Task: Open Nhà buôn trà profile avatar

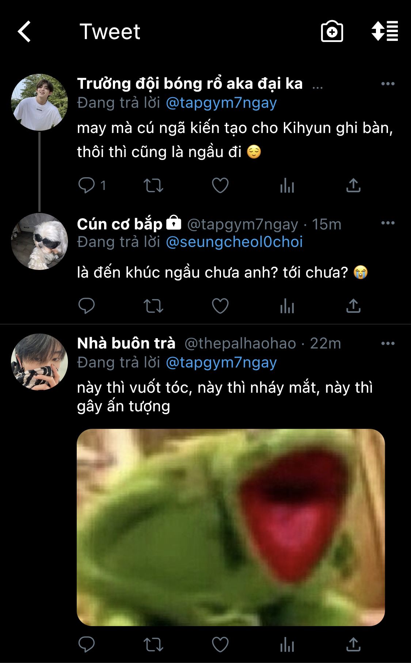Action: pyautogui.click(x=39, y=362)
